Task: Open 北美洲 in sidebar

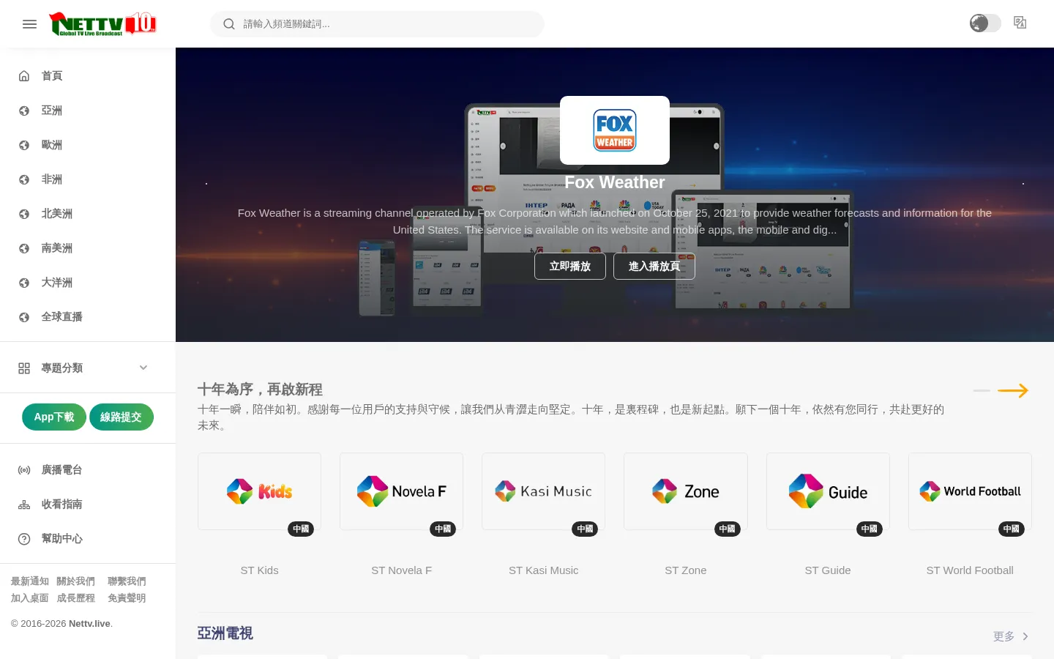Action: tap(57, 214)
